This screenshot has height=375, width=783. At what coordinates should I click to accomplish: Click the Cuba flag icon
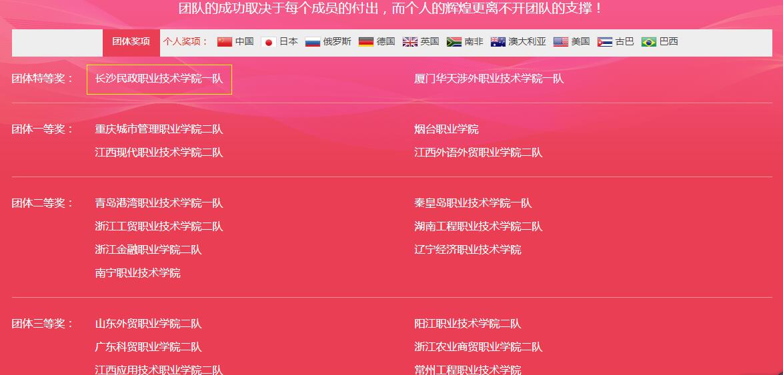point(605,42)
